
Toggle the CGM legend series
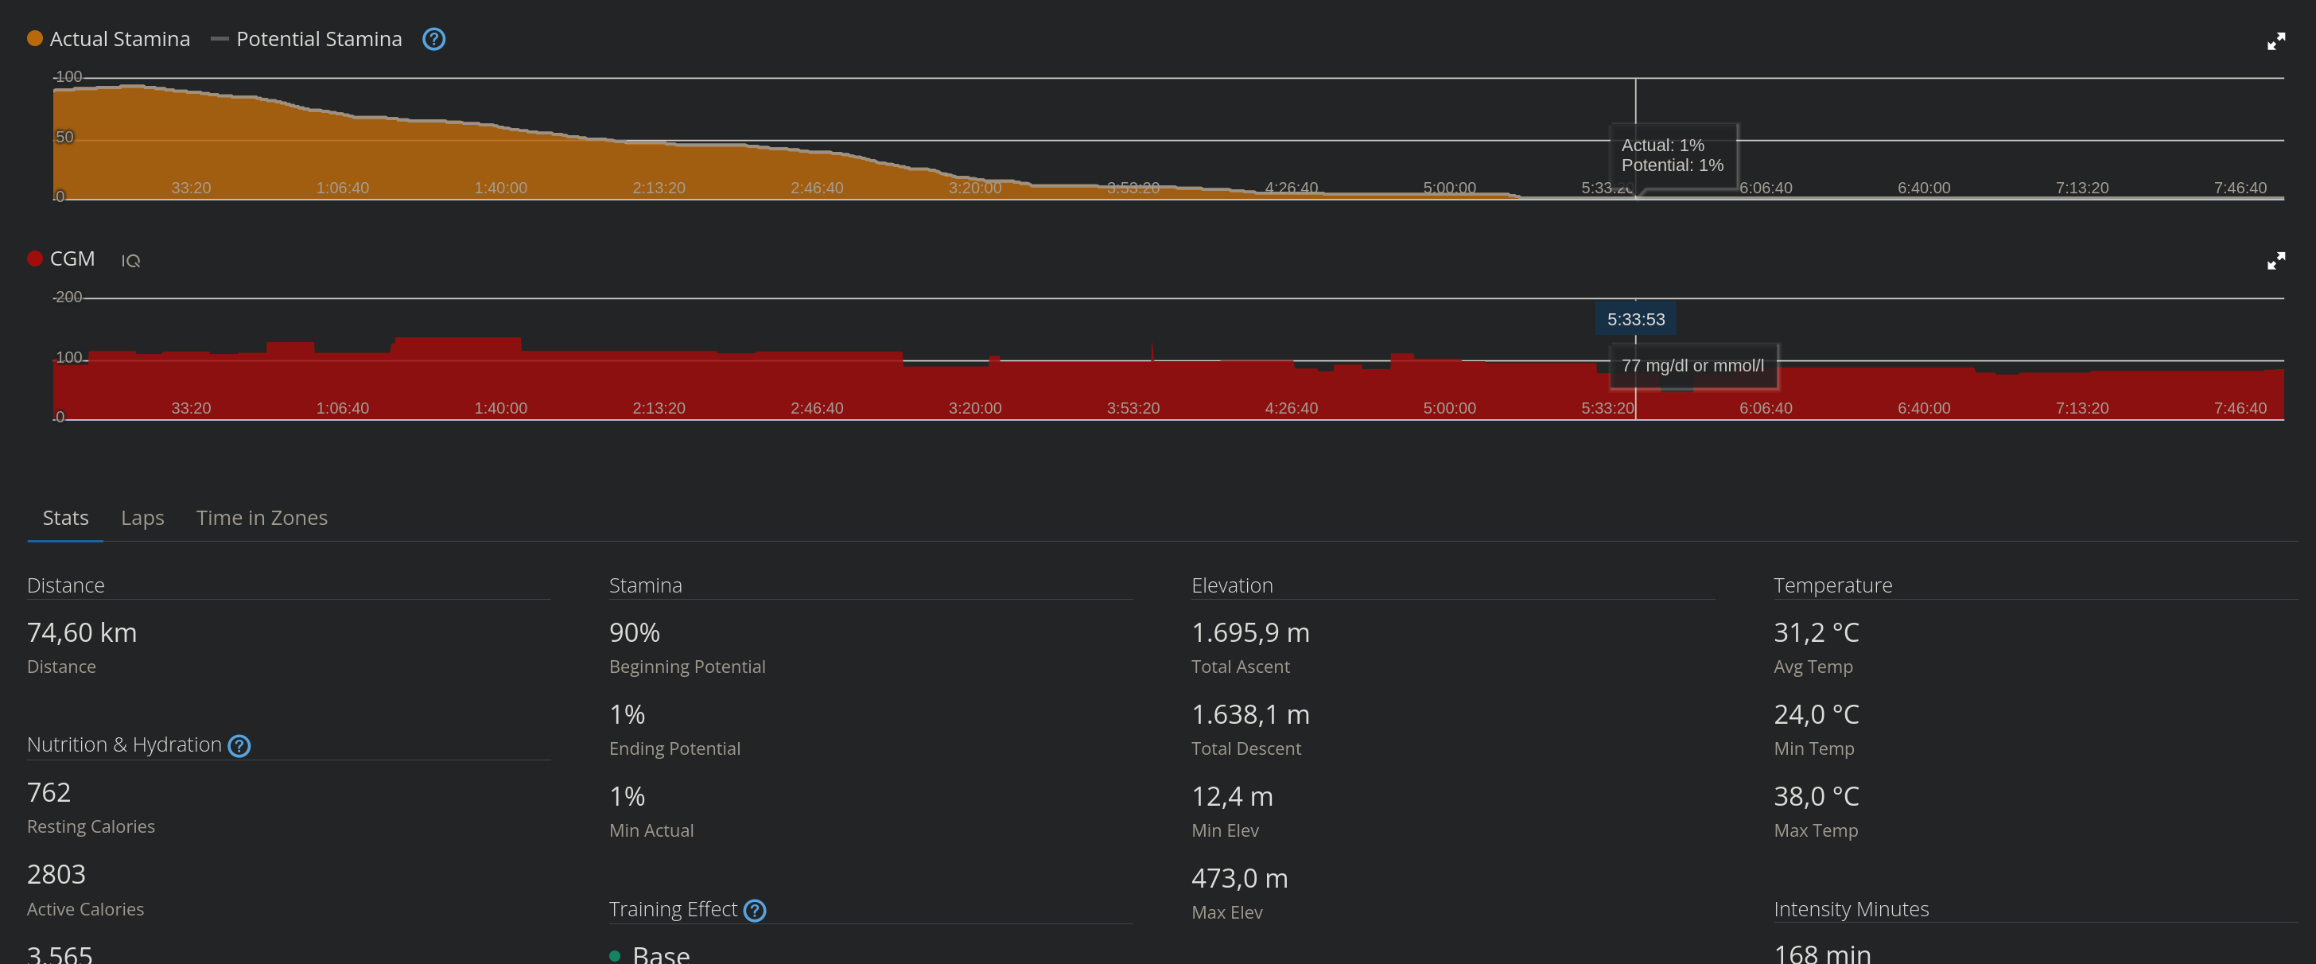[x=72, y=259]
